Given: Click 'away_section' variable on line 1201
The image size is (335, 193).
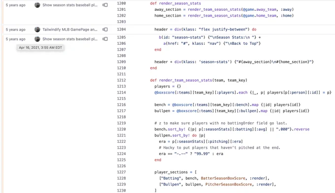Looking at the screenshot, I should coord(167,10).
